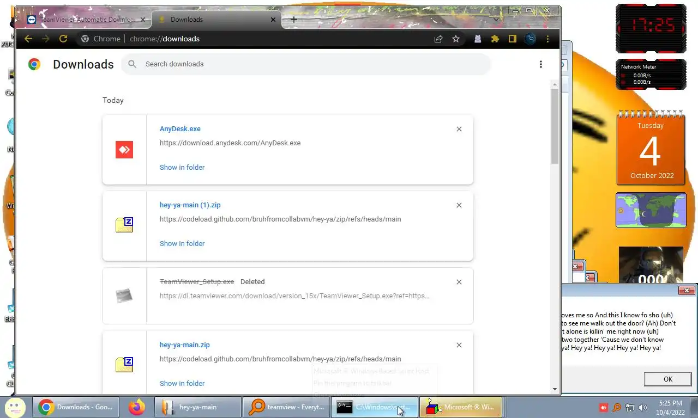Click zip icon of hey-ya-main.zip

click(x=124, y=364)
